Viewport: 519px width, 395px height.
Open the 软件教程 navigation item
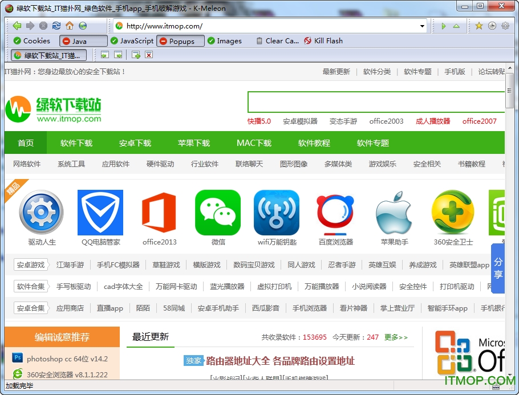314,143
